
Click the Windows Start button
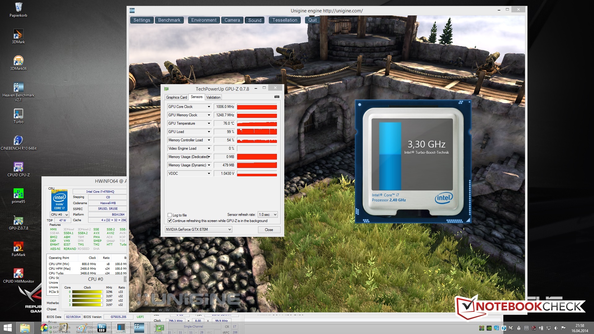(7, 328)
